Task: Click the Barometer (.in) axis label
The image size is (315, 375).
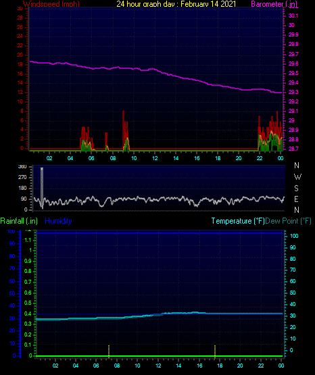Action: coord(274,4)
